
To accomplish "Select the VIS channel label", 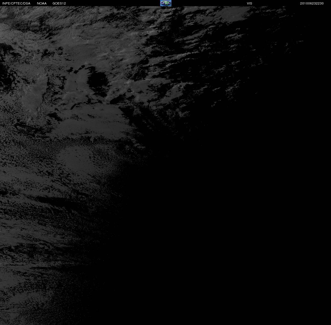I will point(249,3).
